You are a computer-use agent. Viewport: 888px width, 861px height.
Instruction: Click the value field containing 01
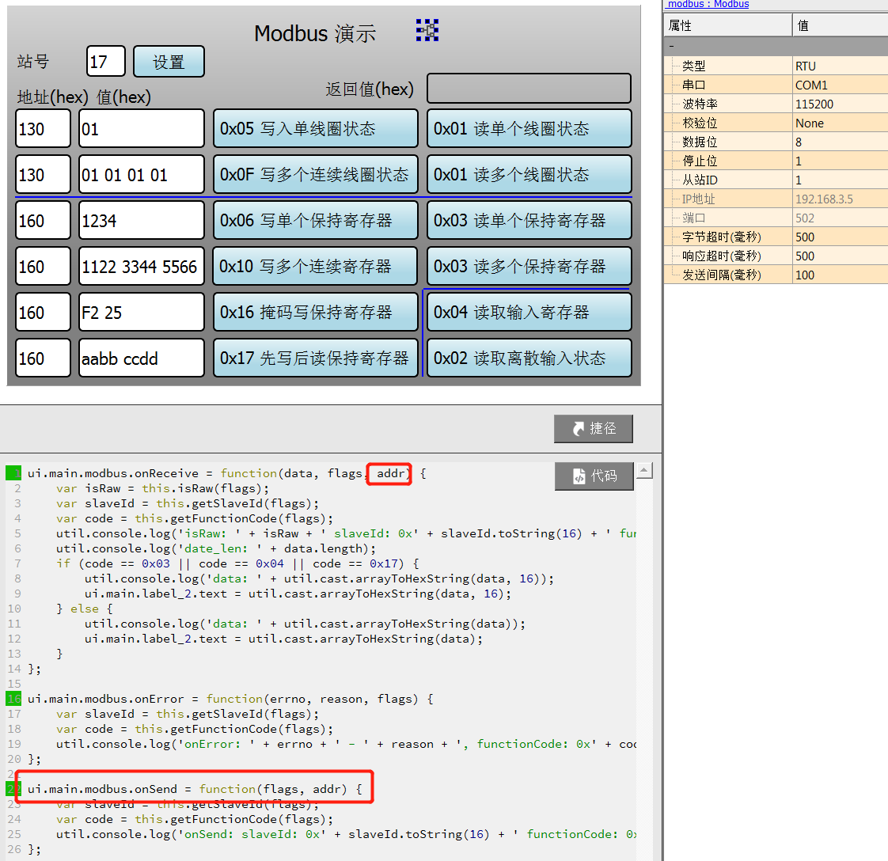tap(141, 128)
